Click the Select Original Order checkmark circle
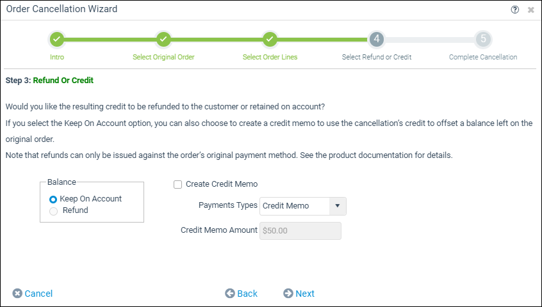Screen dimensions: 542x307 point(163,39)
